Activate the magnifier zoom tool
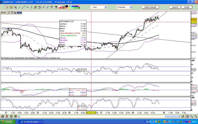Image resolution: width=198 pixels, height=124 pixels. 15,7
